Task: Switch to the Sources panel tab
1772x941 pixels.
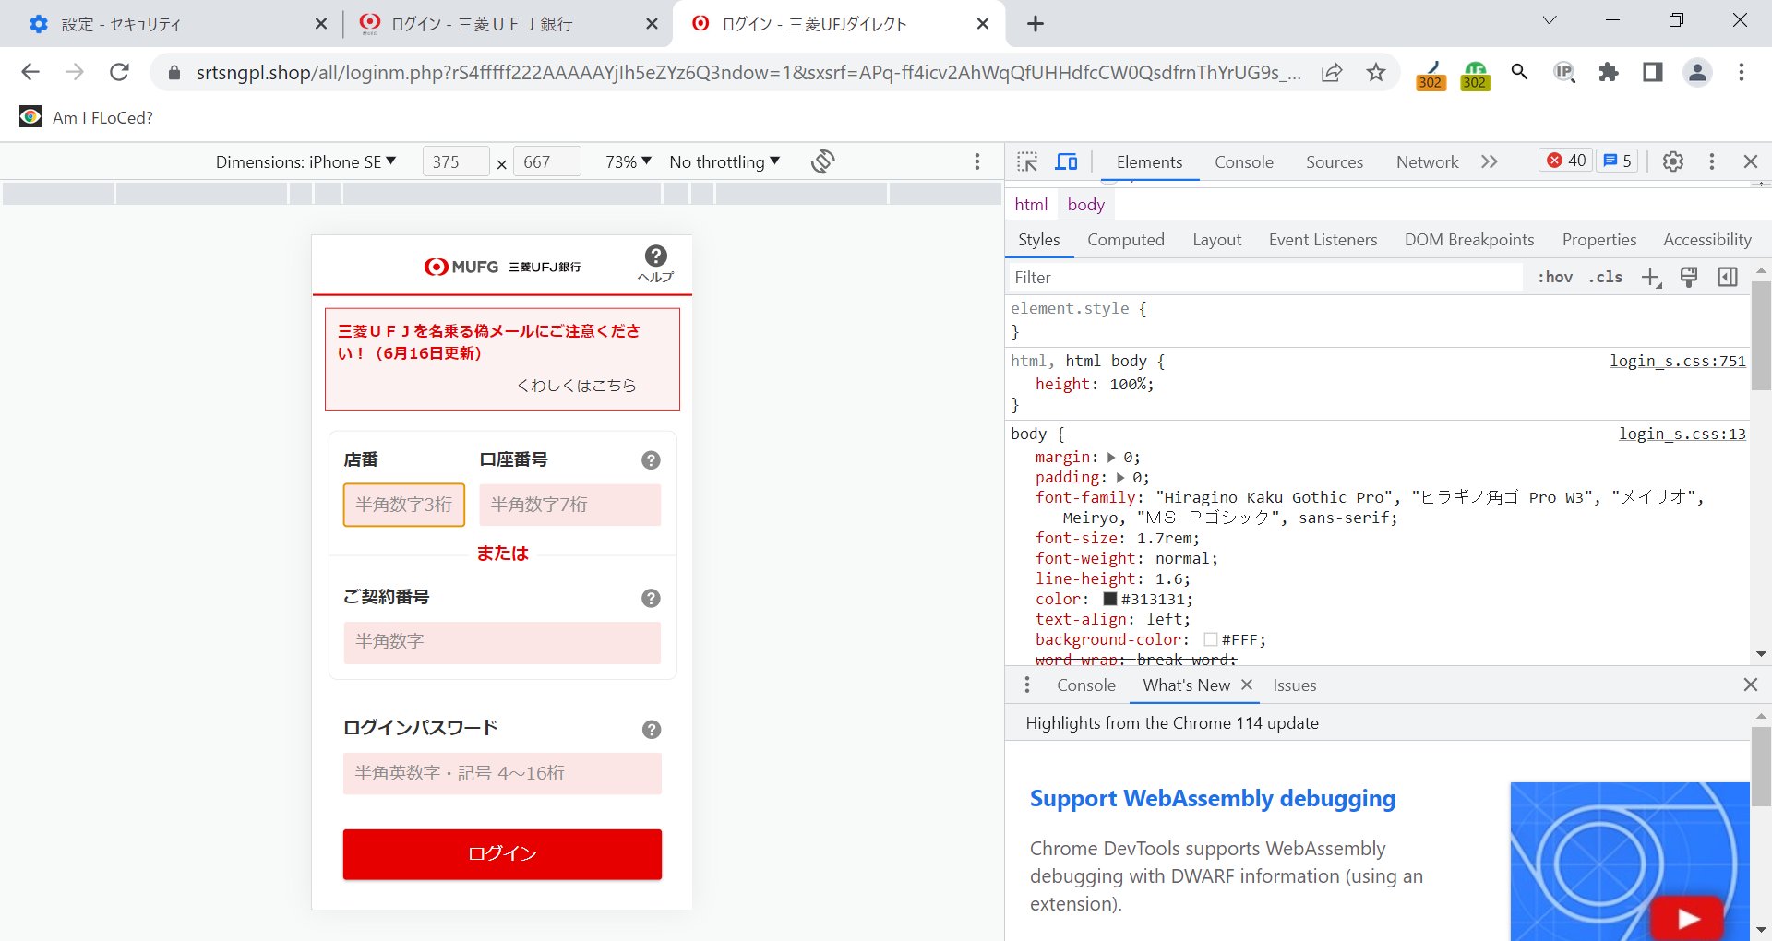Action: click(x=1335, y=162)
